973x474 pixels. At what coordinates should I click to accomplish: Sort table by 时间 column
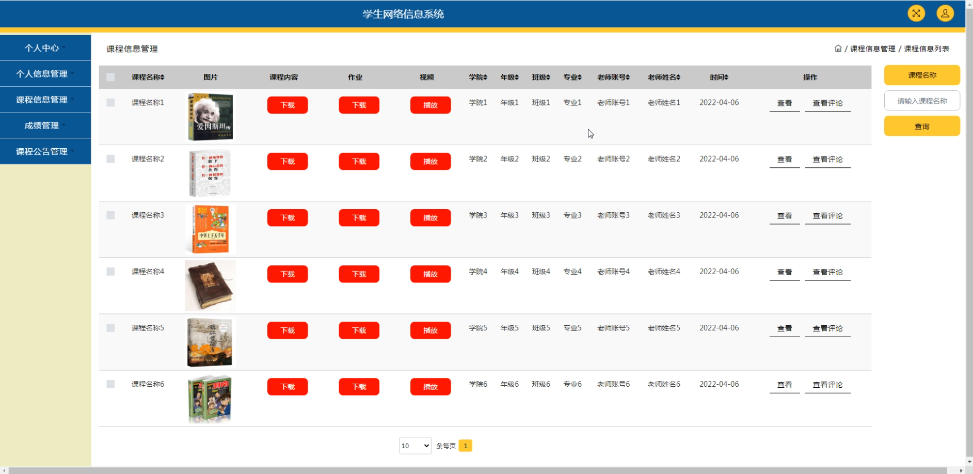(719, 77)
